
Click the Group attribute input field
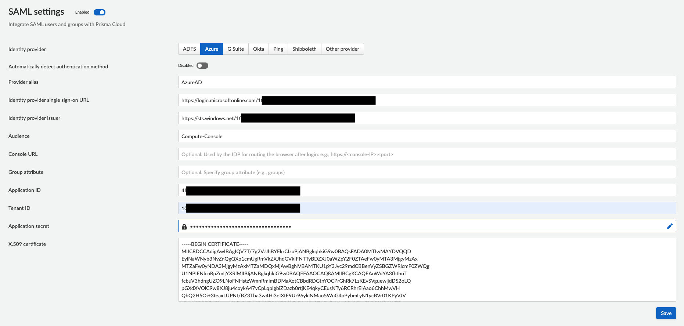(427, 172)
